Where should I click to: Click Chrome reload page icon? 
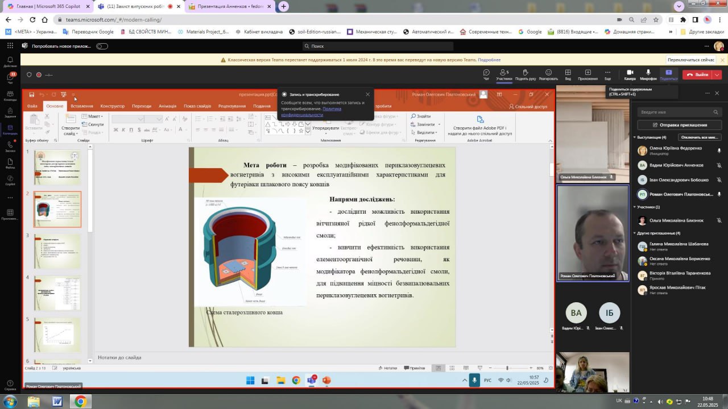(32, 19)
